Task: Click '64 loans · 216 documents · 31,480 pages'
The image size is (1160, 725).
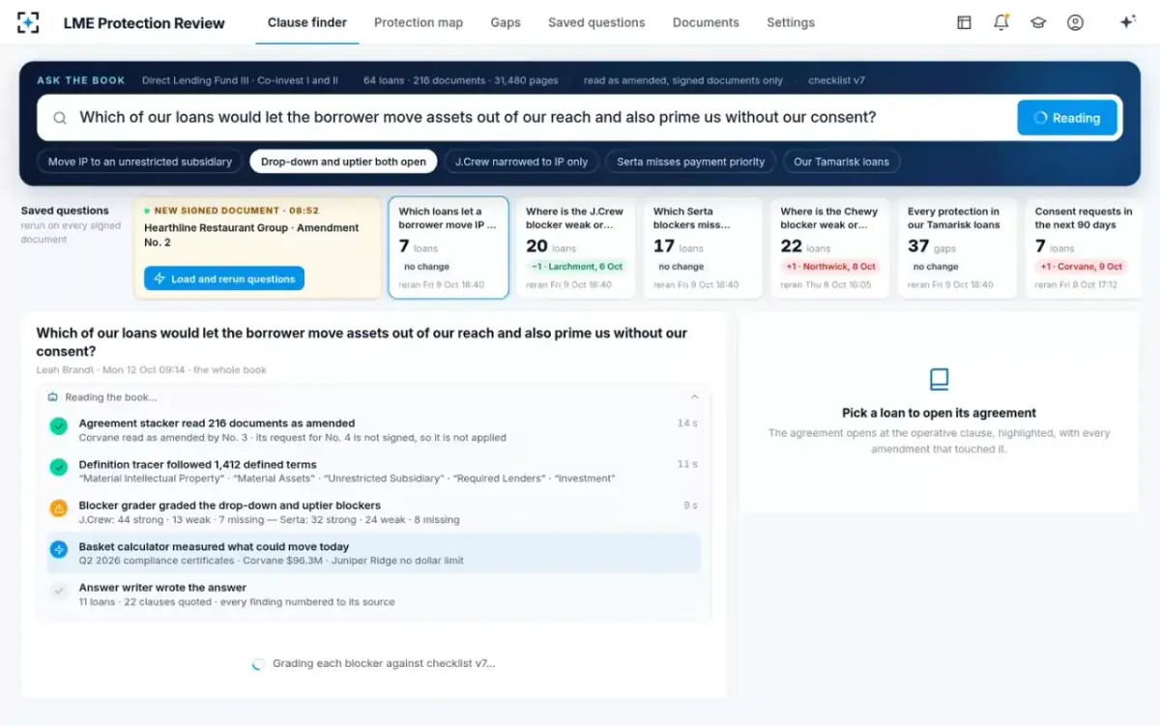Action: pyautogui.click(x=461, y=81)
